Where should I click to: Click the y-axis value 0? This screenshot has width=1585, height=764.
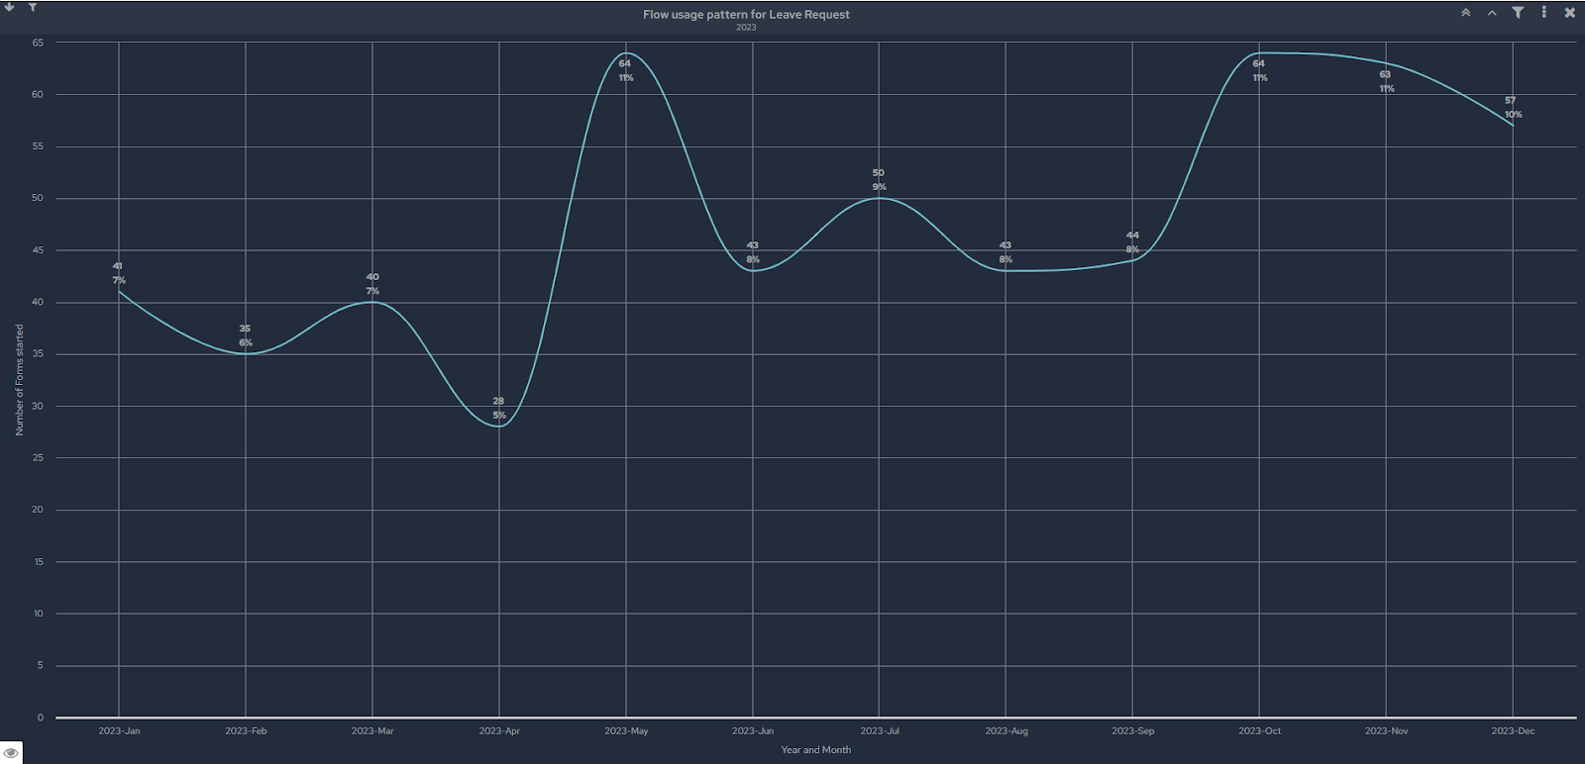(x=41, y=717)
